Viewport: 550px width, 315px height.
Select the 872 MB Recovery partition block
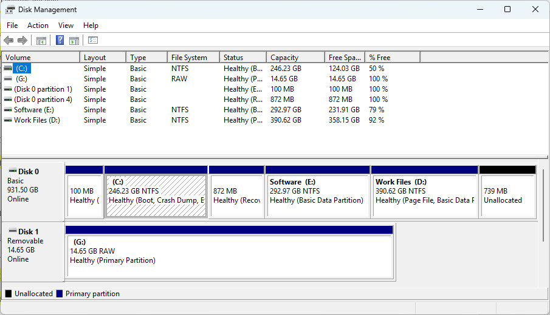coord(236,192)
